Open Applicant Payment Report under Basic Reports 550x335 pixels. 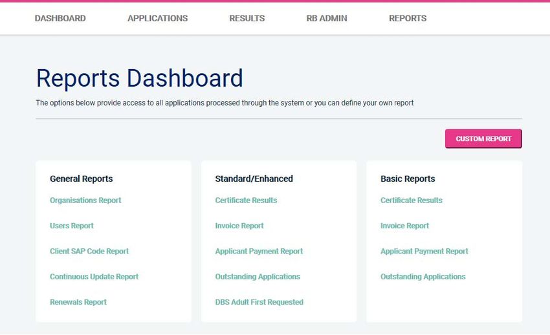tap(424, 251)
